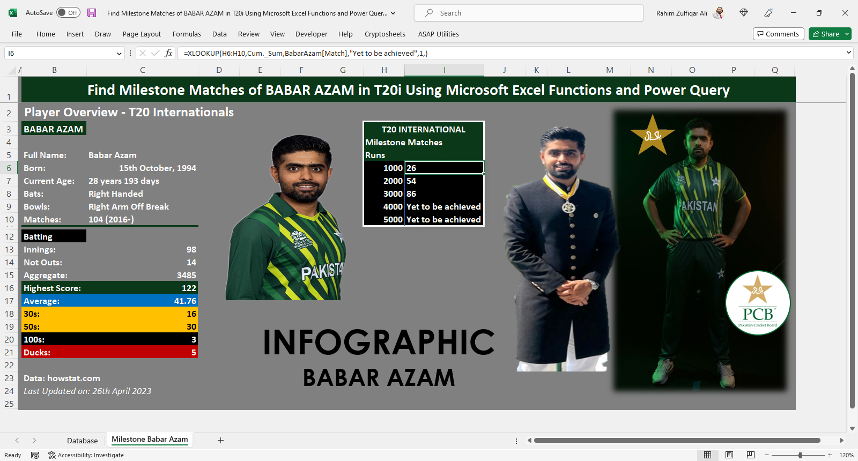Screen dimensions: 858x461
Task: Open Rahim Zulfiqar Ali account picture
Action: tap(719, 13)
